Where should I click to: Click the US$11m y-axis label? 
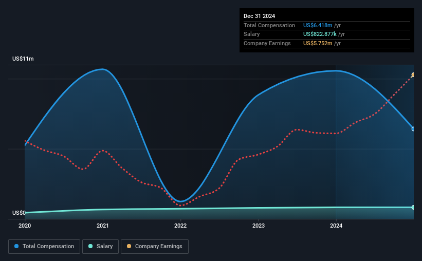coord(23,59)
